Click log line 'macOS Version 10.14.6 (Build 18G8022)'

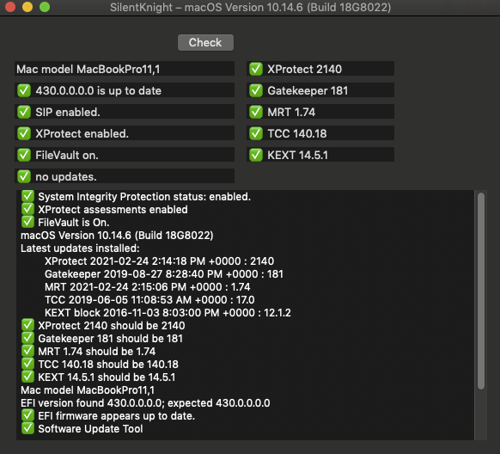click(117, 236)
